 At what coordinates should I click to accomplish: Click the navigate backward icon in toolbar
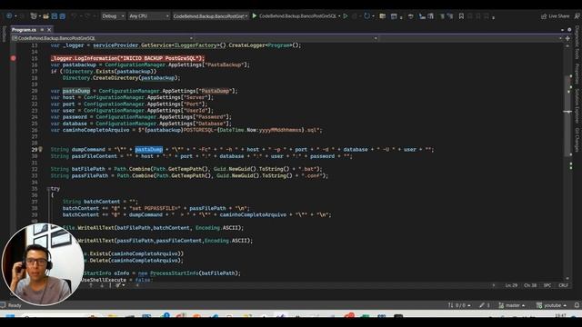click(x=9, y=16)
